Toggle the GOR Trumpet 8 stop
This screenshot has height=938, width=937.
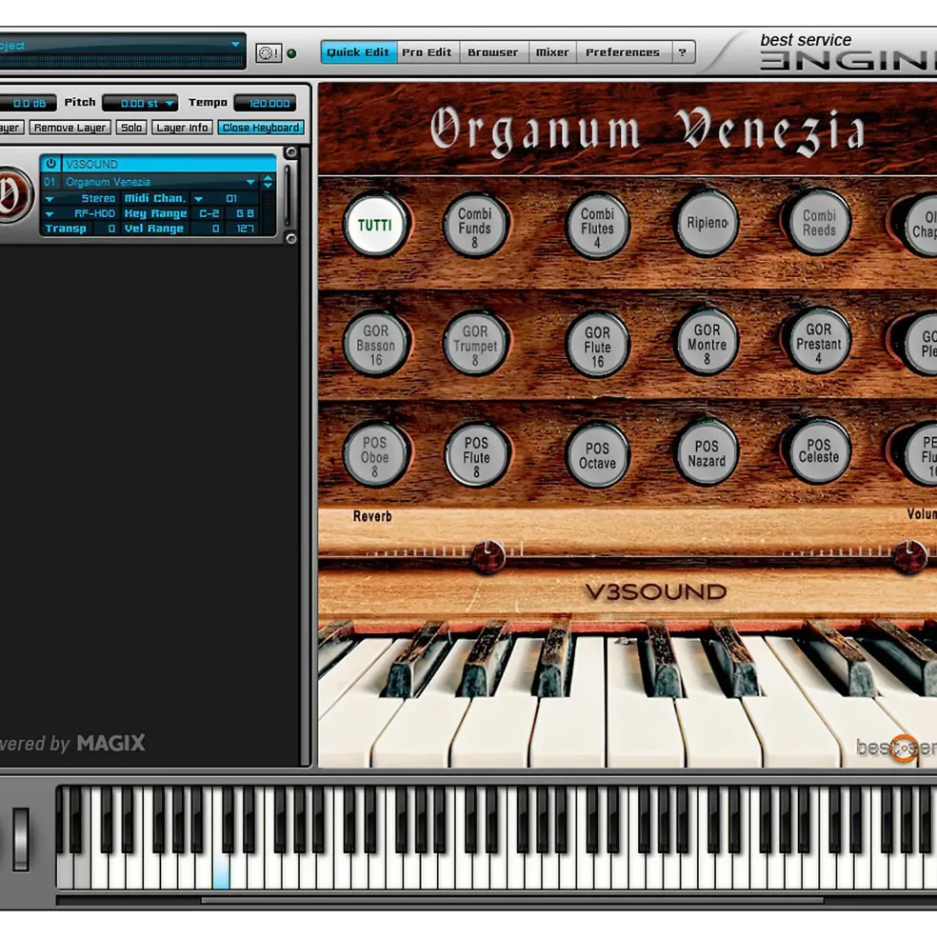coord(475,344)
